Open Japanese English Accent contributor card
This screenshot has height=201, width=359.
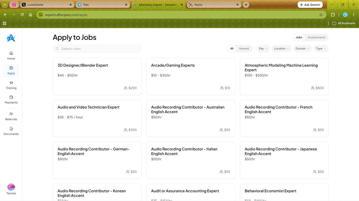[x=284, y=160]
